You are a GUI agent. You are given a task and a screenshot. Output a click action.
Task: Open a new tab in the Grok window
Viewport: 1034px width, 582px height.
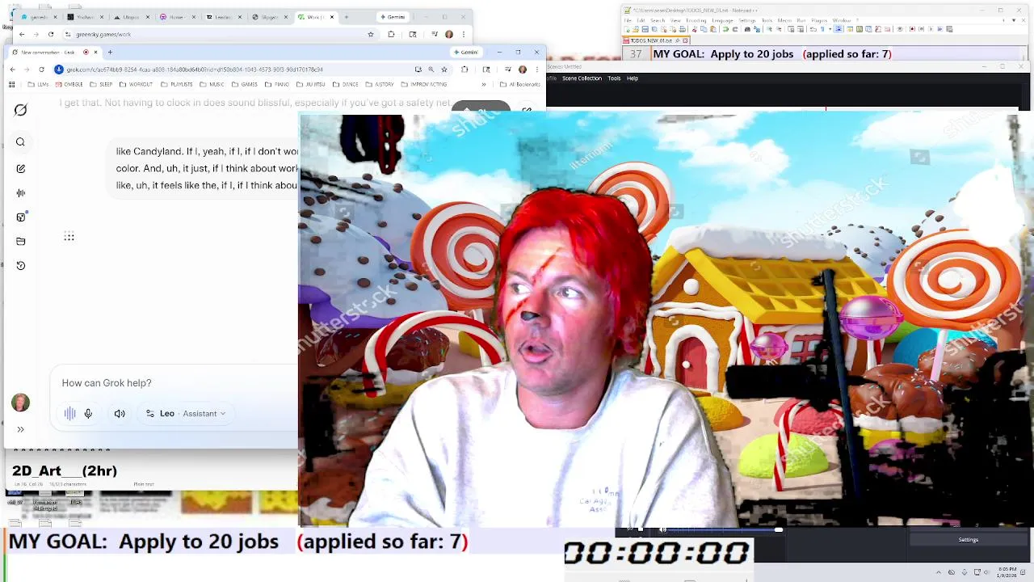coord(110,53)
